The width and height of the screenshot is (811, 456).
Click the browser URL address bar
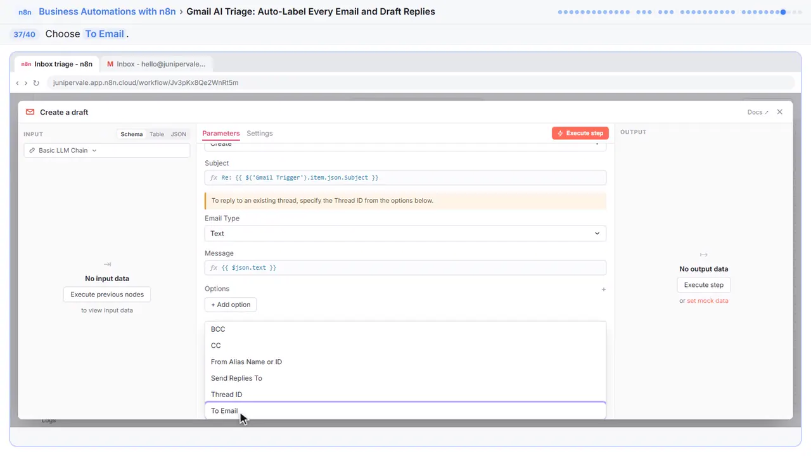(x=420, y=83)
